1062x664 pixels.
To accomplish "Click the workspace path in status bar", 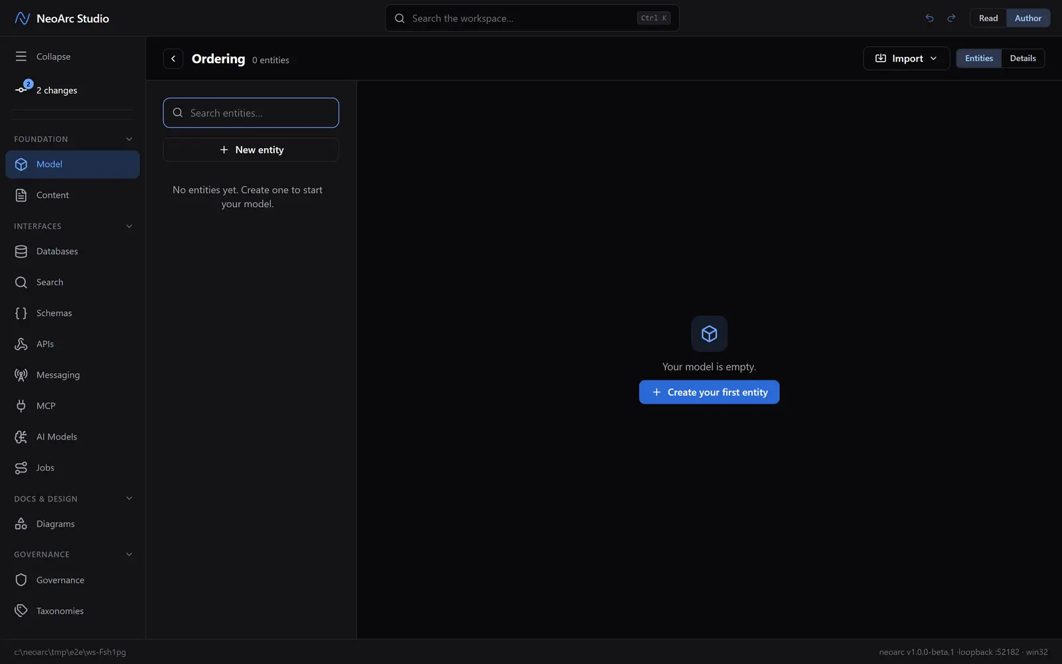I will tap(70, 652).
